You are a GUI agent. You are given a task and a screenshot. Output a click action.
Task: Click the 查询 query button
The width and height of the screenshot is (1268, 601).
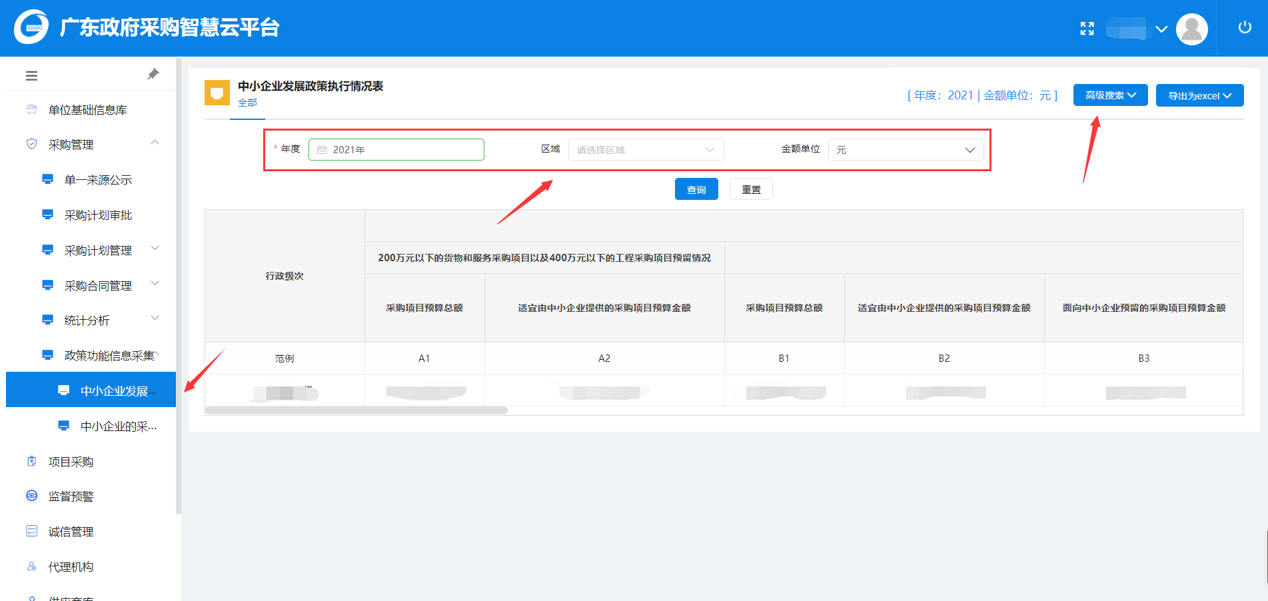pyautogui.click(x=696, y=189)
